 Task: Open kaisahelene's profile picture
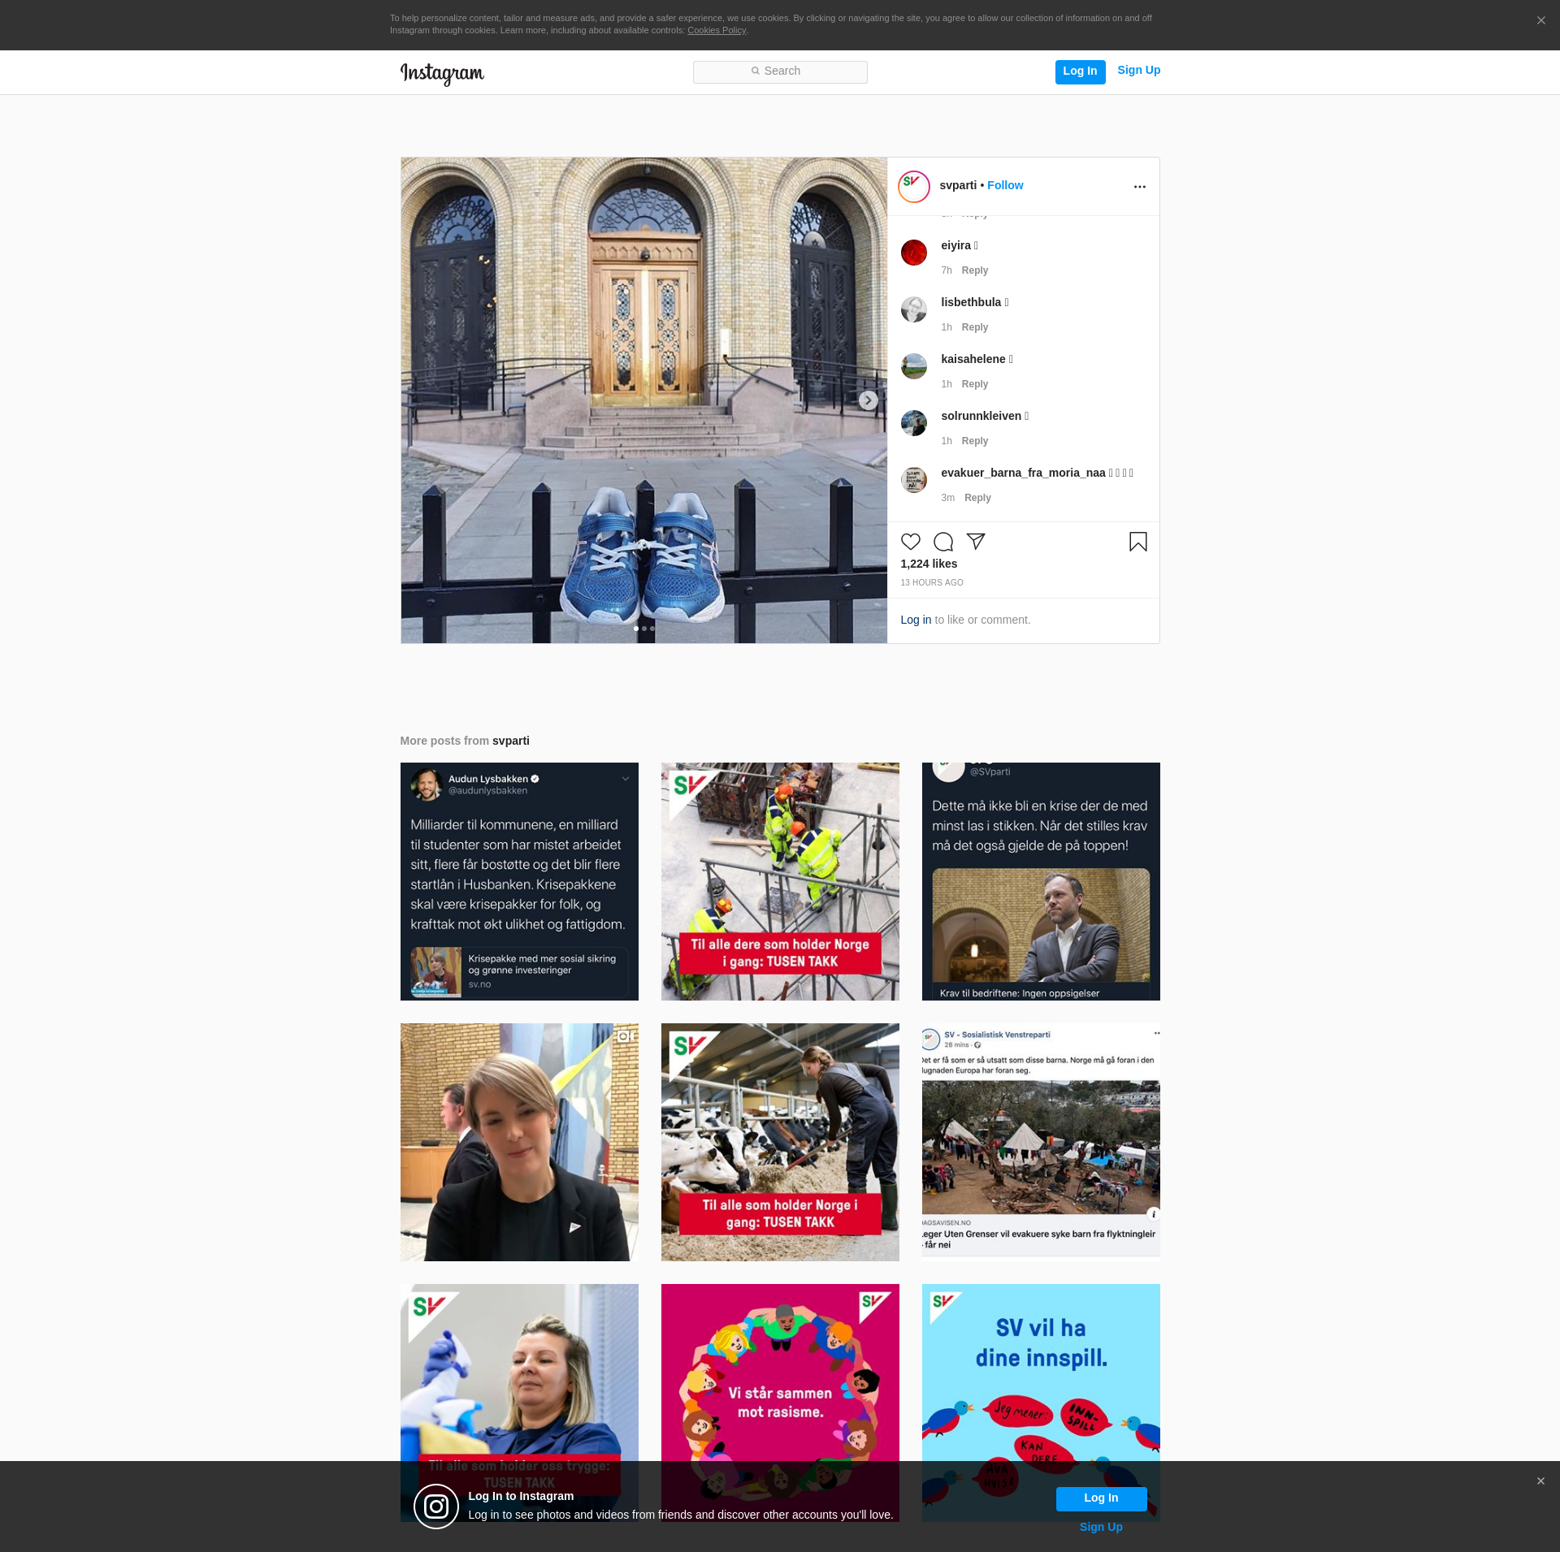click(914, 366)
